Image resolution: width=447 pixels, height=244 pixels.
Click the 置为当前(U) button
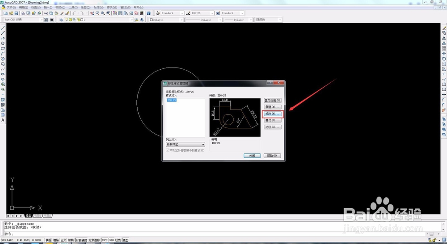[x=273, y=101]
